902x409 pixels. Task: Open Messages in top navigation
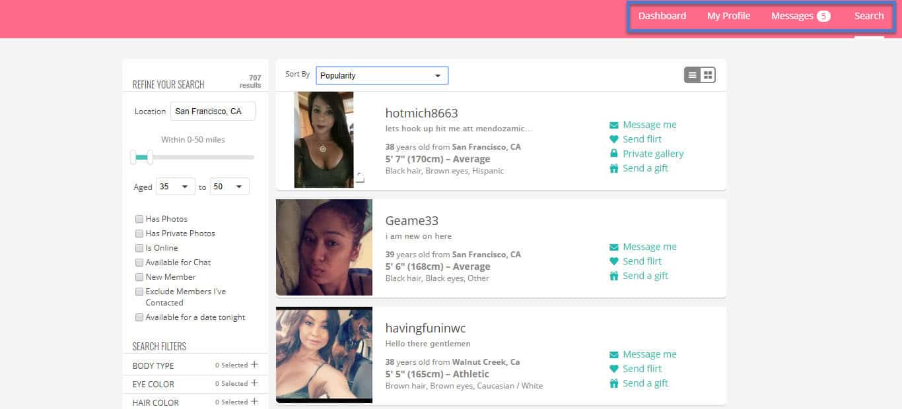792,16
